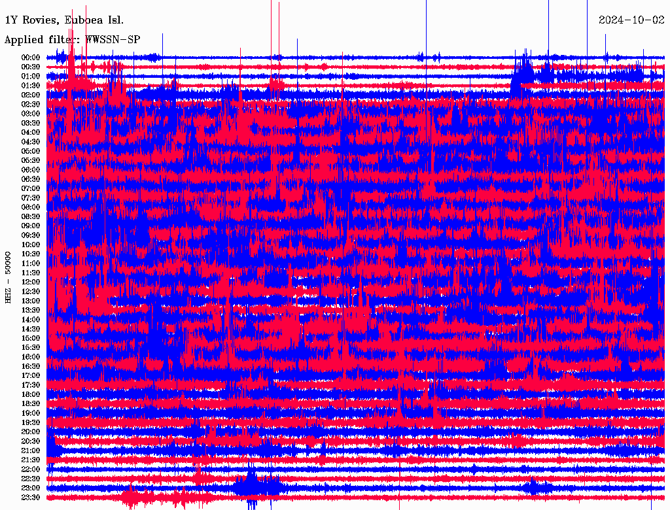This screenshot has height=510, width=670.
Task: Pick the 20:30 row label
Action: [31, 441]
